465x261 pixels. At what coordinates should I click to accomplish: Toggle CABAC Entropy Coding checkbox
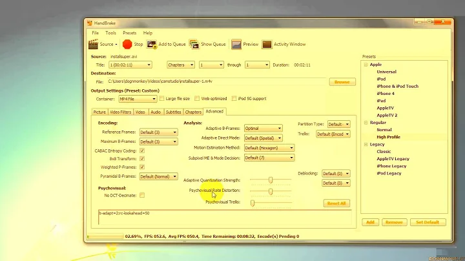pos(142,151)
